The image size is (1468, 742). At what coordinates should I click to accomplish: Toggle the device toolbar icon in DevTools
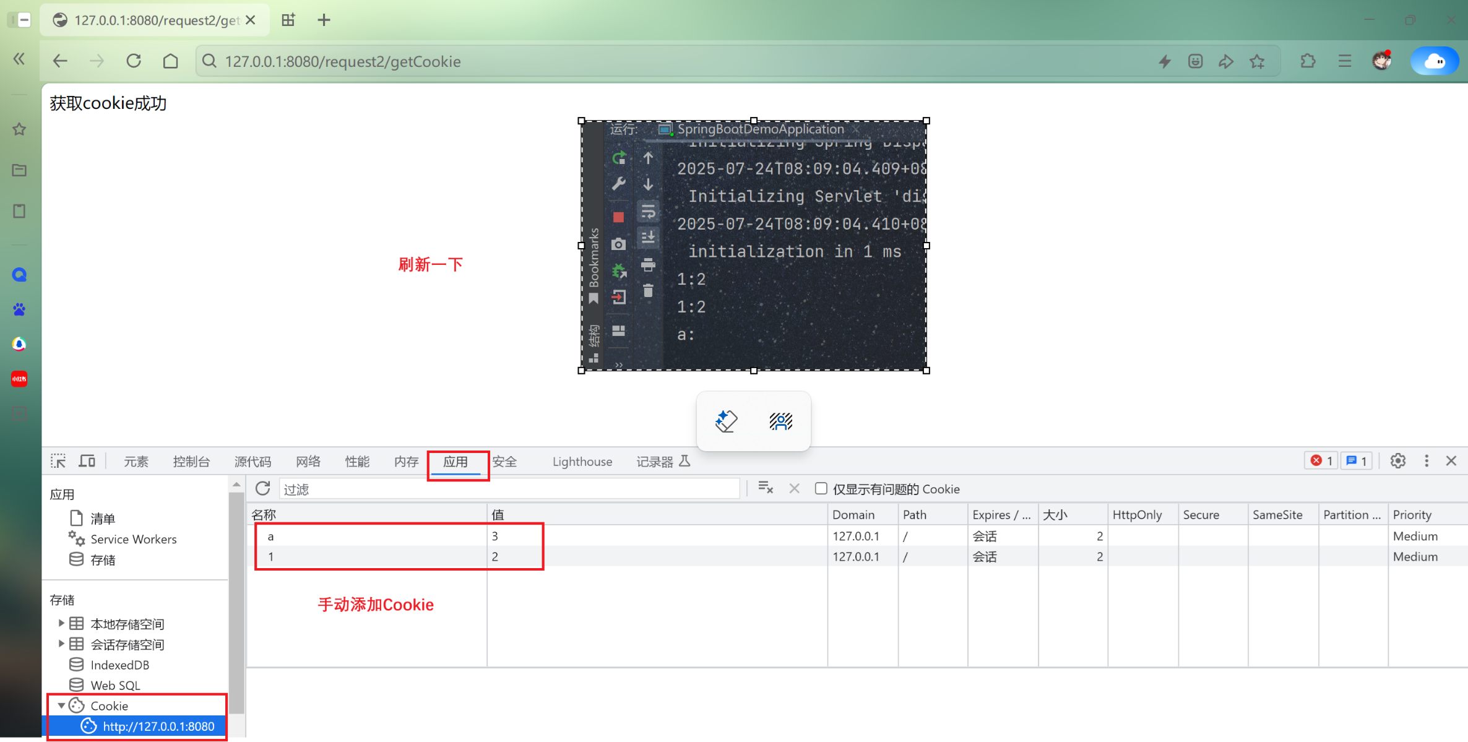coord(87,461)
